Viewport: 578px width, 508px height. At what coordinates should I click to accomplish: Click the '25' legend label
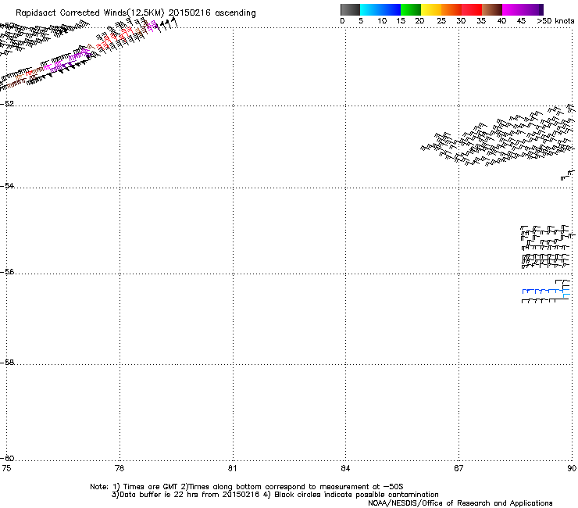[441, 21]
